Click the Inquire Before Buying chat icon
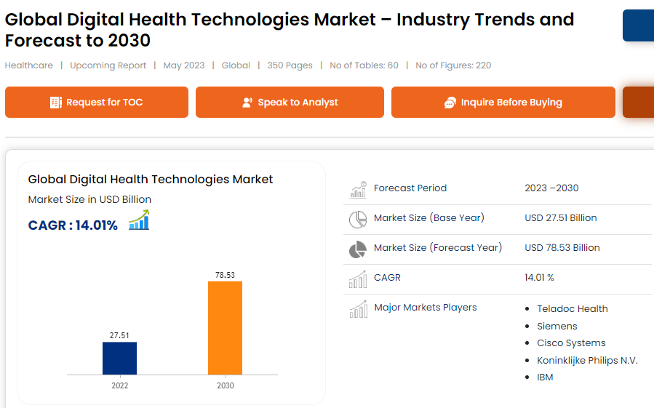Viewport: 654px width, 408px height. point(450,103)
